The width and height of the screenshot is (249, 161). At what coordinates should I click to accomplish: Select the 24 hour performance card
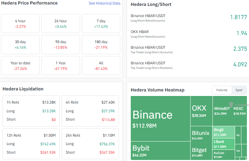[61, 24]
